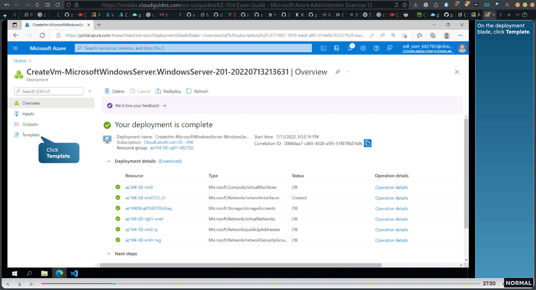This screenshot has width=536, height=290.
Task: Open Visual Studio Code from the taskbar
Action: coord(74,273)
